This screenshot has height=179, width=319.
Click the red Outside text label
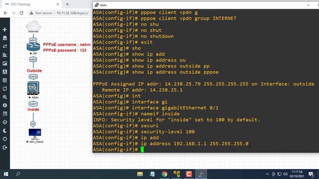pos(34,71)
